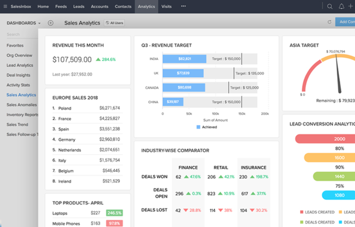Click the globe icon in All Users
355x227 pixels.
pyautogui.click(x=107, y=23)
